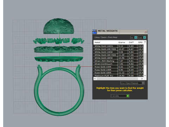Image resolution: width=169 pixels, height=127 pixels.
Task: Close the Metal Weights dialog
Action: (145, 32)
